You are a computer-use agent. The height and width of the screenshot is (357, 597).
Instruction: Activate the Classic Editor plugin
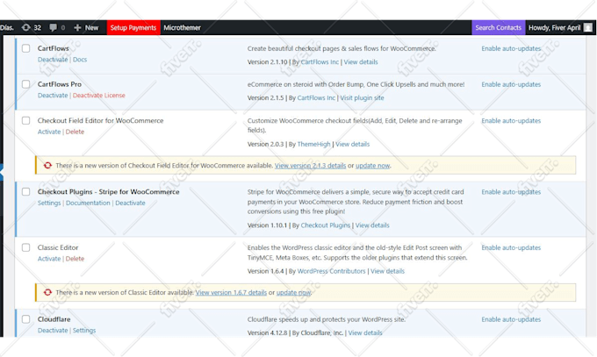49,259
